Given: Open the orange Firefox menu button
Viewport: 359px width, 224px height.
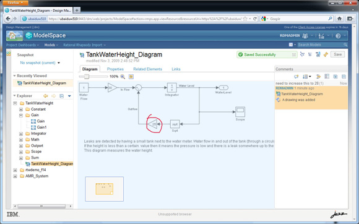Looking at the screenshot, I should (16, 2).
